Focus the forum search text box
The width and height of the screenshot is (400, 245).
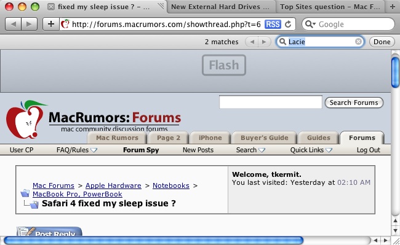pyautogui.click(x=271, y=102)
